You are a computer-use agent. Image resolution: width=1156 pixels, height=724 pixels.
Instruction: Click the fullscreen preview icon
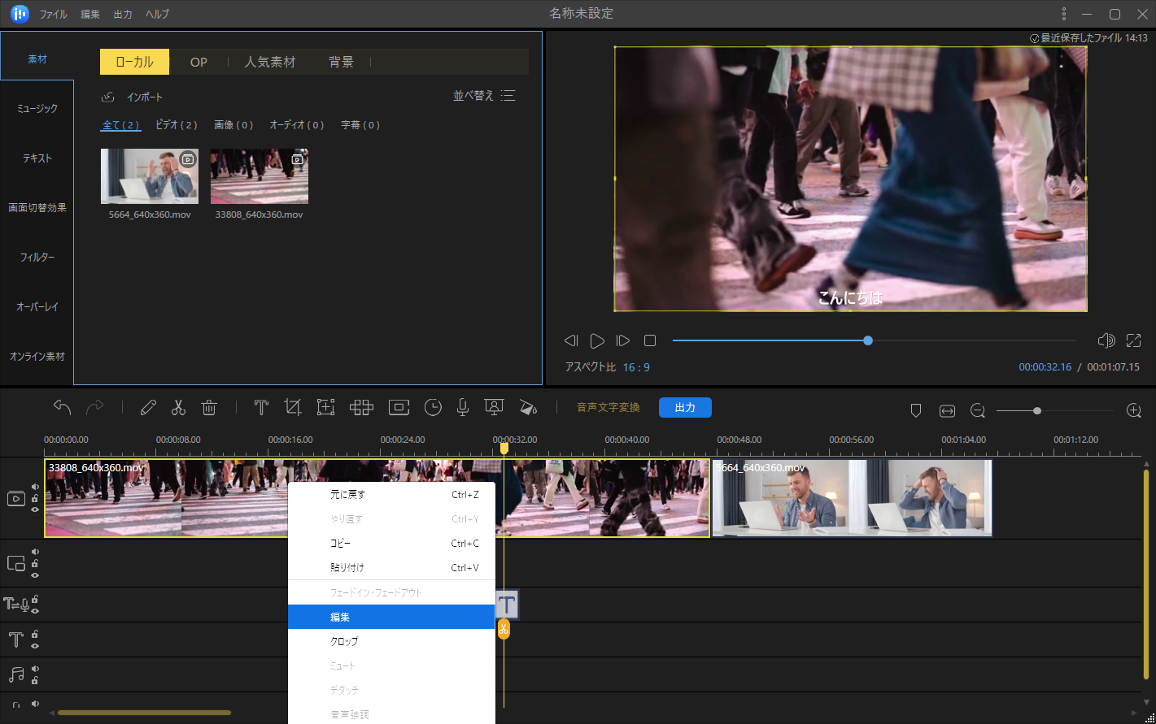point(1133,340)
